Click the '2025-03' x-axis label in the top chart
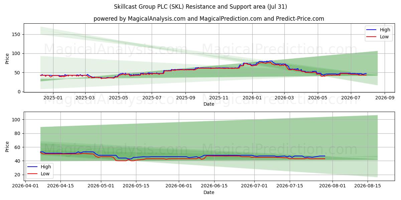Screen dimensions: 401x200 85,98
